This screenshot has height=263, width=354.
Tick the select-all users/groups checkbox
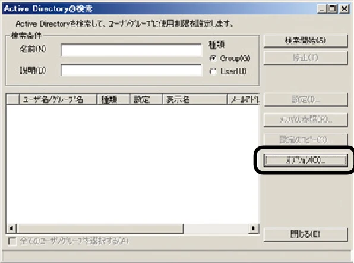point(12,242)
